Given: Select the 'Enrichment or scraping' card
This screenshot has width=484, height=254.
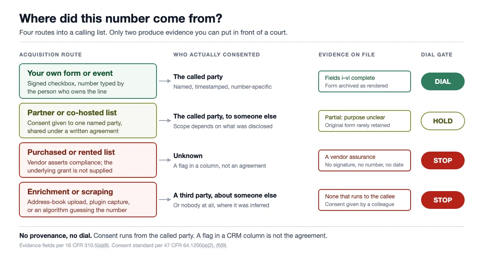Looking at the screenshot, I should (88, 200).
